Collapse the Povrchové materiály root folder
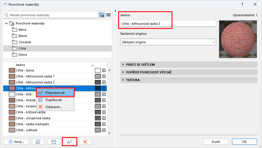The height and width of the screenshot is (148, 262). tap(6, 23)
